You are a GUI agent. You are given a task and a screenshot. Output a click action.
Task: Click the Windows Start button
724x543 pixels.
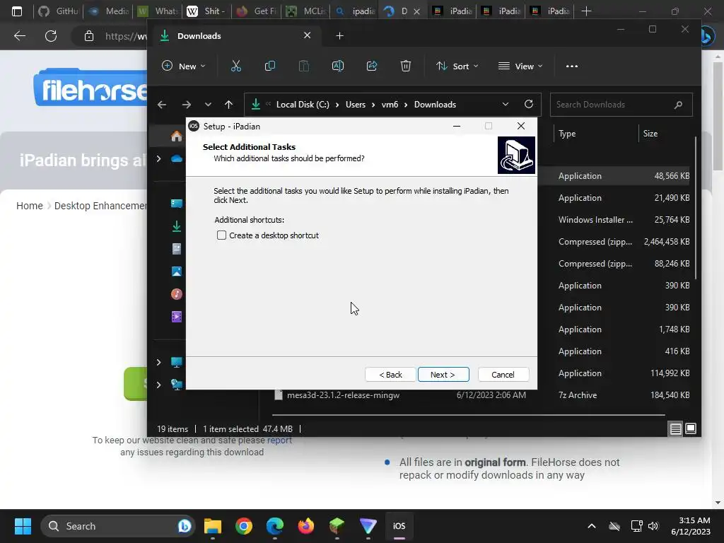point(23,526)
